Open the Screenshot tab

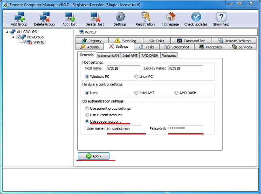[177, 47]
